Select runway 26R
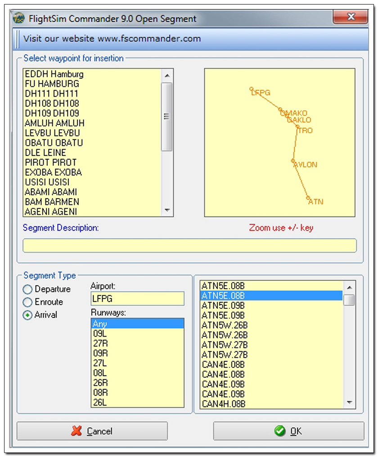 click(x=137, y=383)
